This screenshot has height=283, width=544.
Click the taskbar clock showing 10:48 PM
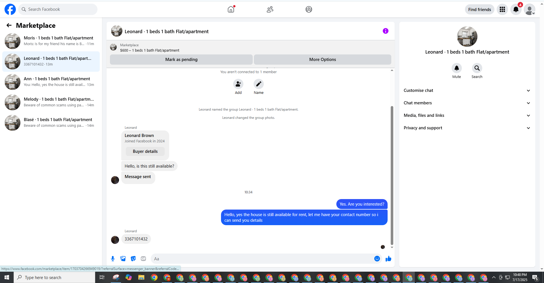520,277
